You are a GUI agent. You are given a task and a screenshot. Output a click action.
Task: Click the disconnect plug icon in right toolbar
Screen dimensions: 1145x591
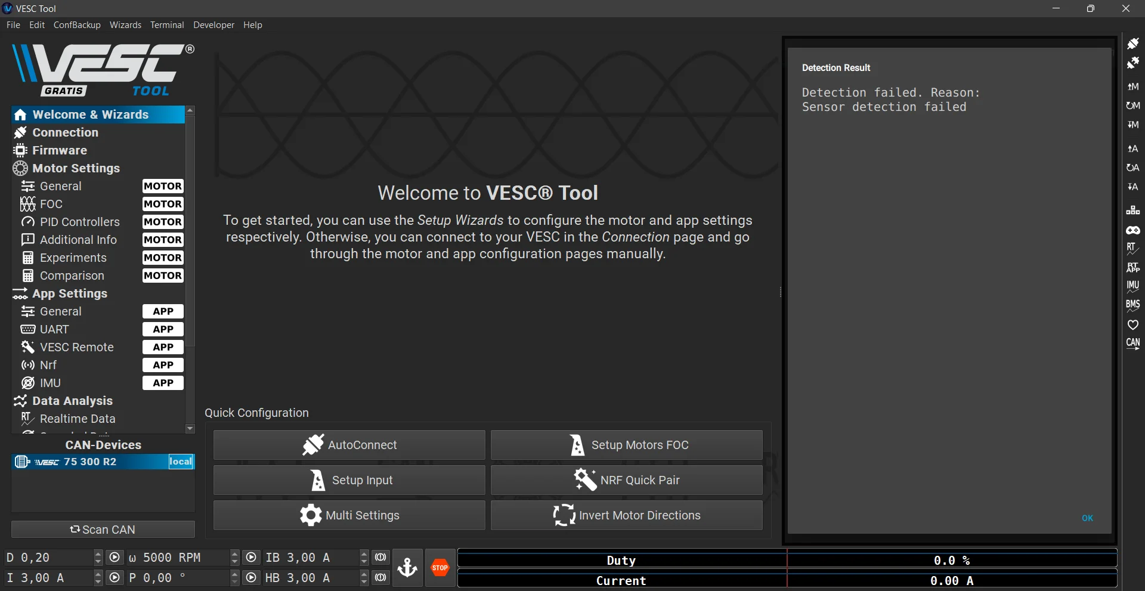click(x=1132, y=63)
